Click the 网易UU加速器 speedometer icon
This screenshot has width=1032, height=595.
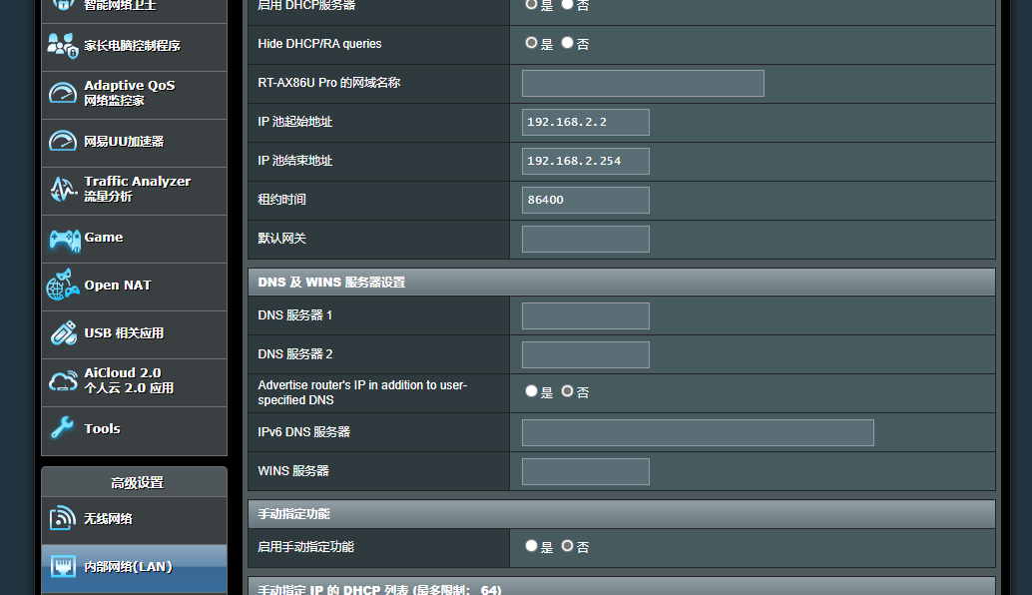[x=63, y=142]
